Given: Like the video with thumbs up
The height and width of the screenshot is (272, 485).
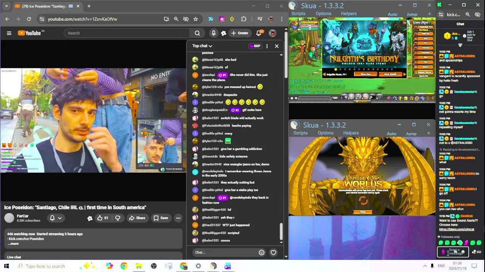Looking at the screenshot, I should click(102, 218).
